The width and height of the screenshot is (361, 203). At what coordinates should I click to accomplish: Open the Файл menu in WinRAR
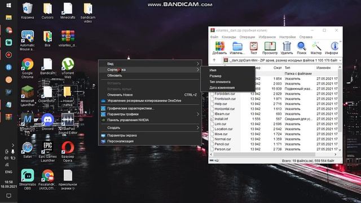click(214, 37)
